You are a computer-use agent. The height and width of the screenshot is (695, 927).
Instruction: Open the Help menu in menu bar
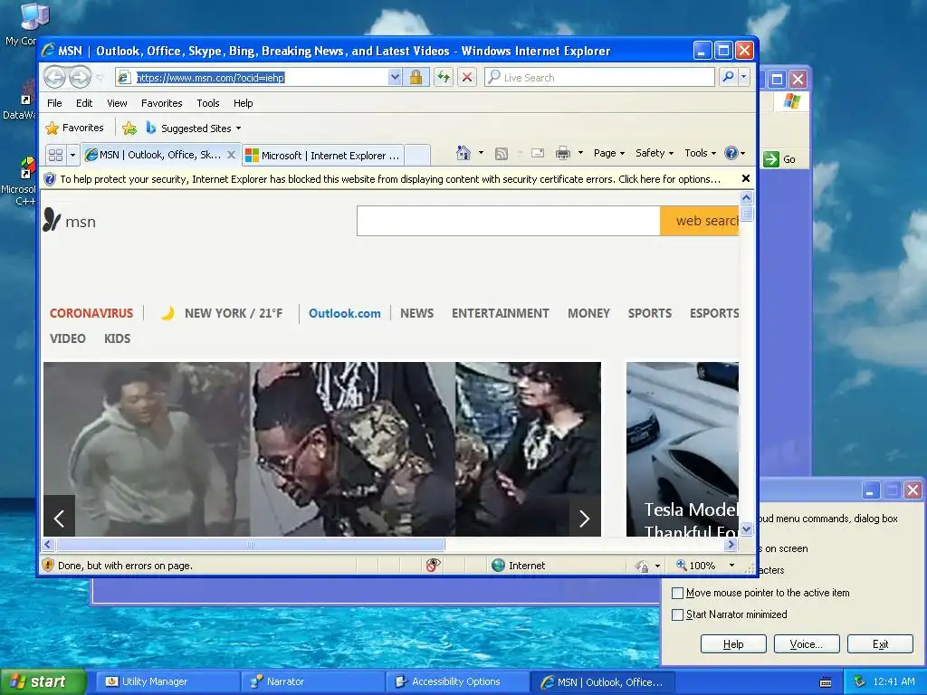tap(243, 103)
